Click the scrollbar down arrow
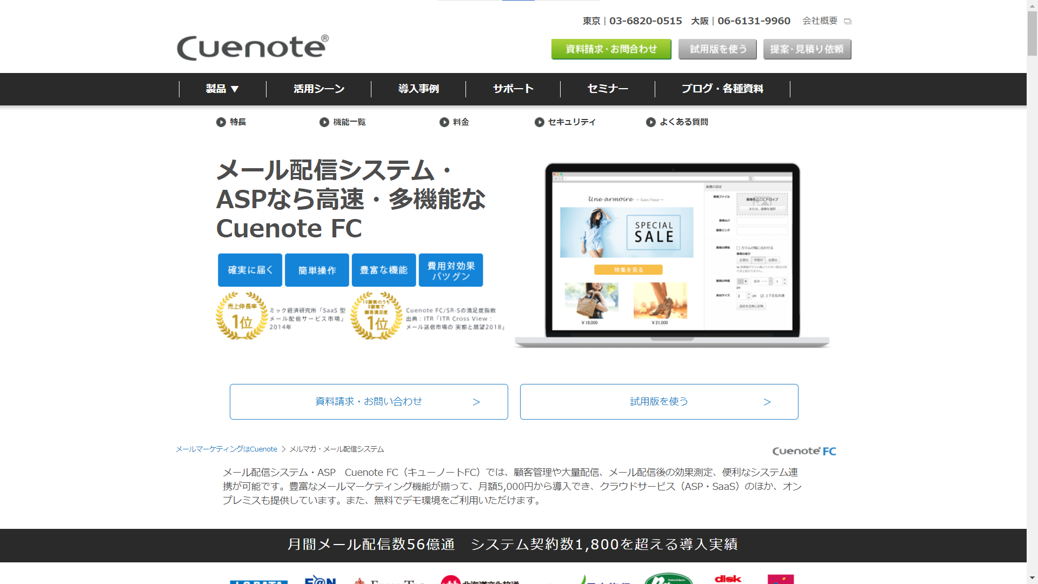Viewport: 1038px width, 584px height. [1032, 579]
